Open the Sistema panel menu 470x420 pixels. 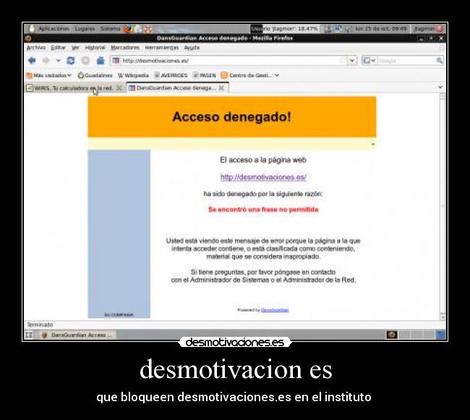pos(110,29)
